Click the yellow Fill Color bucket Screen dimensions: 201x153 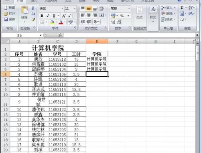tap(52, 22)
